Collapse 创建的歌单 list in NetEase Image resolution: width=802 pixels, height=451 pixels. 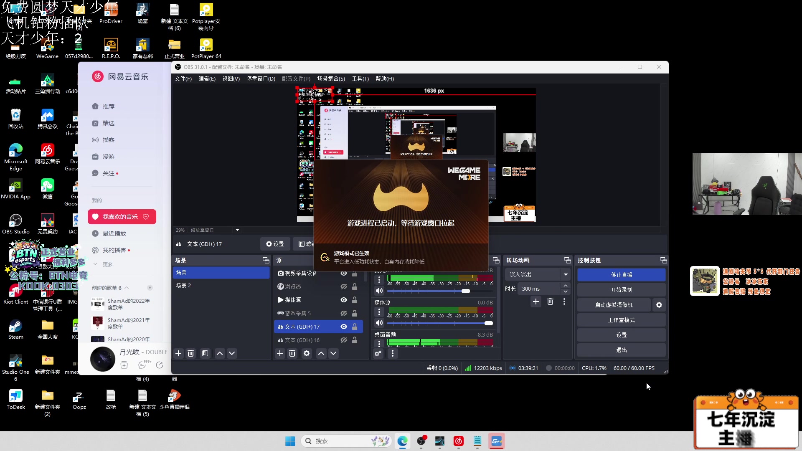point(127,288)
